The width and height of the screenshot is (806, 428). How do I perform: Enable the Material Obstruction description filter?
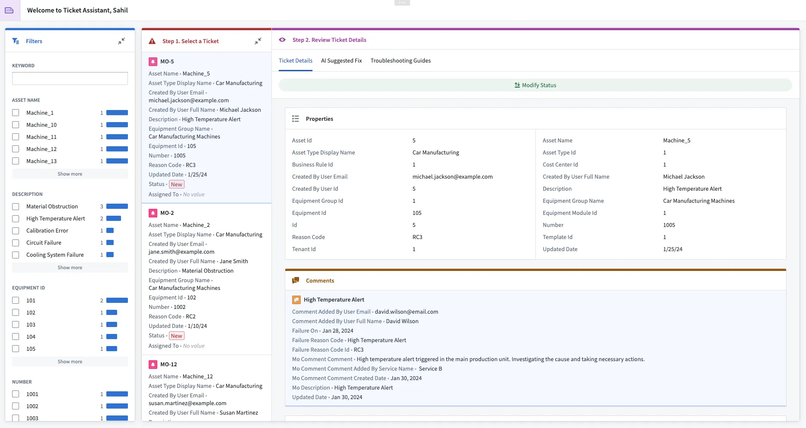click(16, 207)
